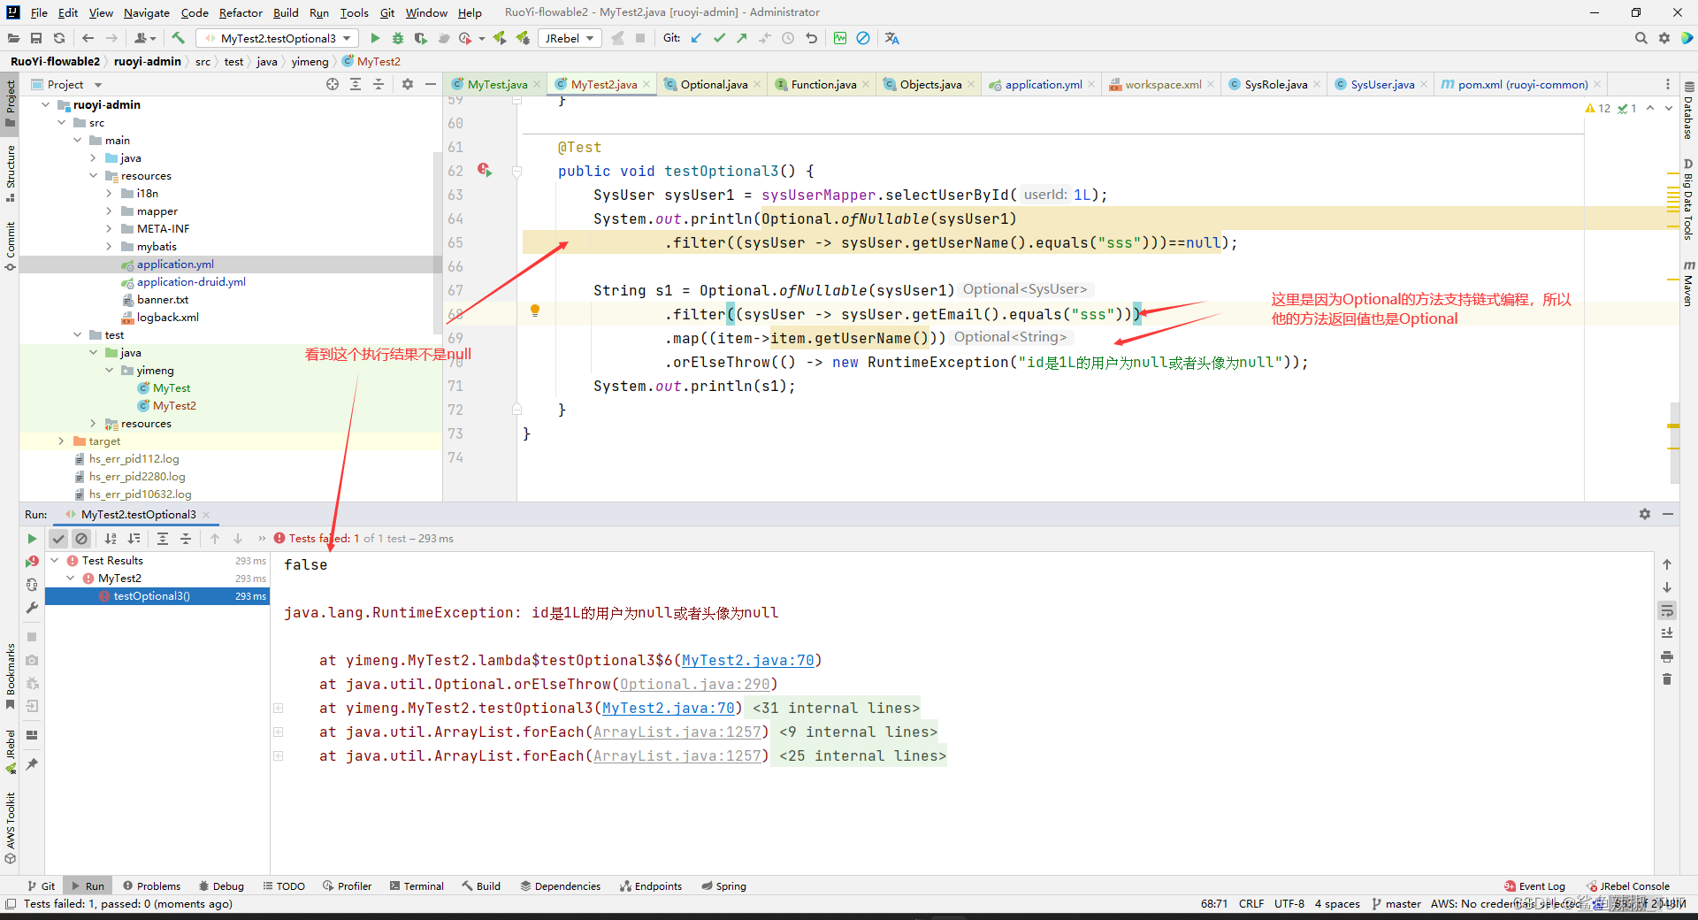The image size is (1698, 920).
Task: Open Terminal tool window tab
Action: (x=417, y=885)
